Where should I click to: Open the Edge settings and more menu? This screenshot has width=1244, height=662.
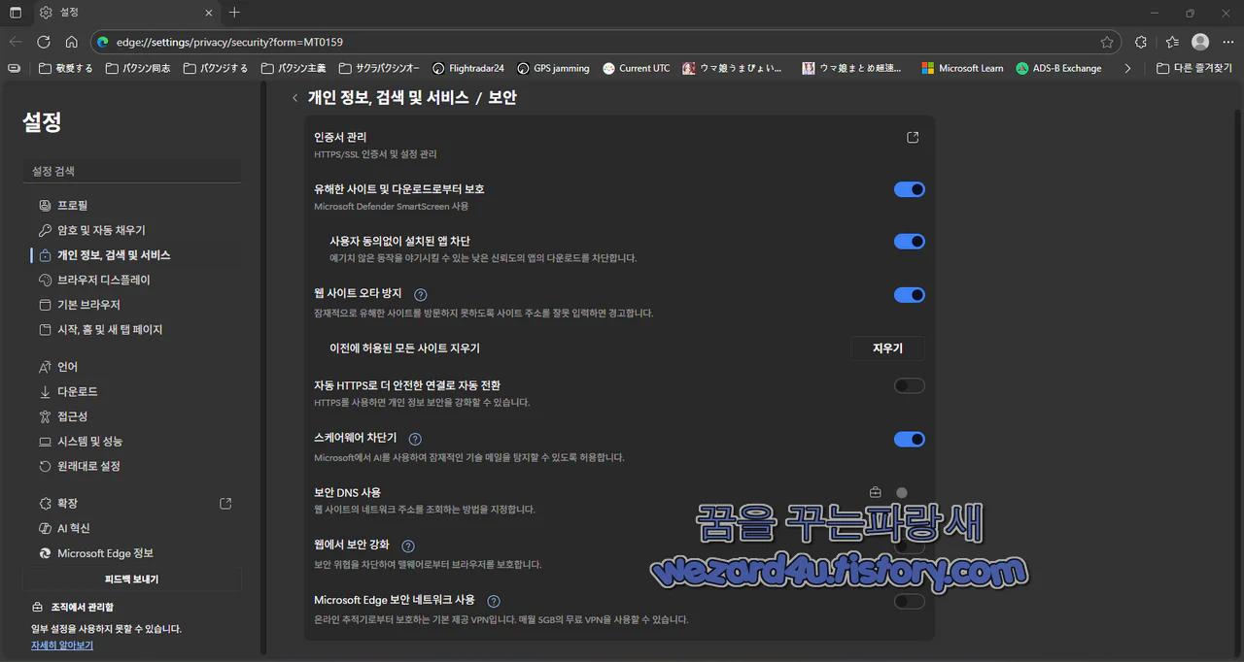(1227, 42)
